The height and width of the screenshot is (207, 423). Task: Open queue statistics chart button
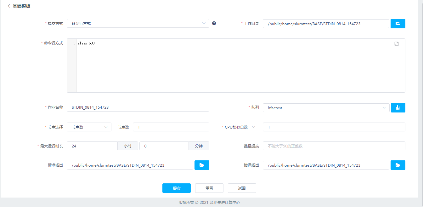tap(398, 108)
